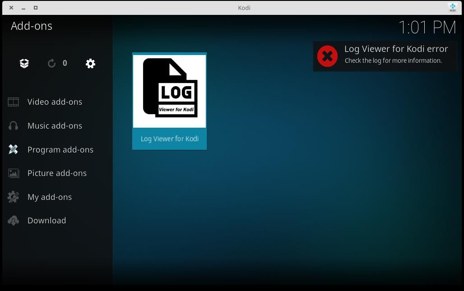Browse the Picture add-ons section
Image resolution: width=464 pixels, height=291 pixels.
(57, 173)
